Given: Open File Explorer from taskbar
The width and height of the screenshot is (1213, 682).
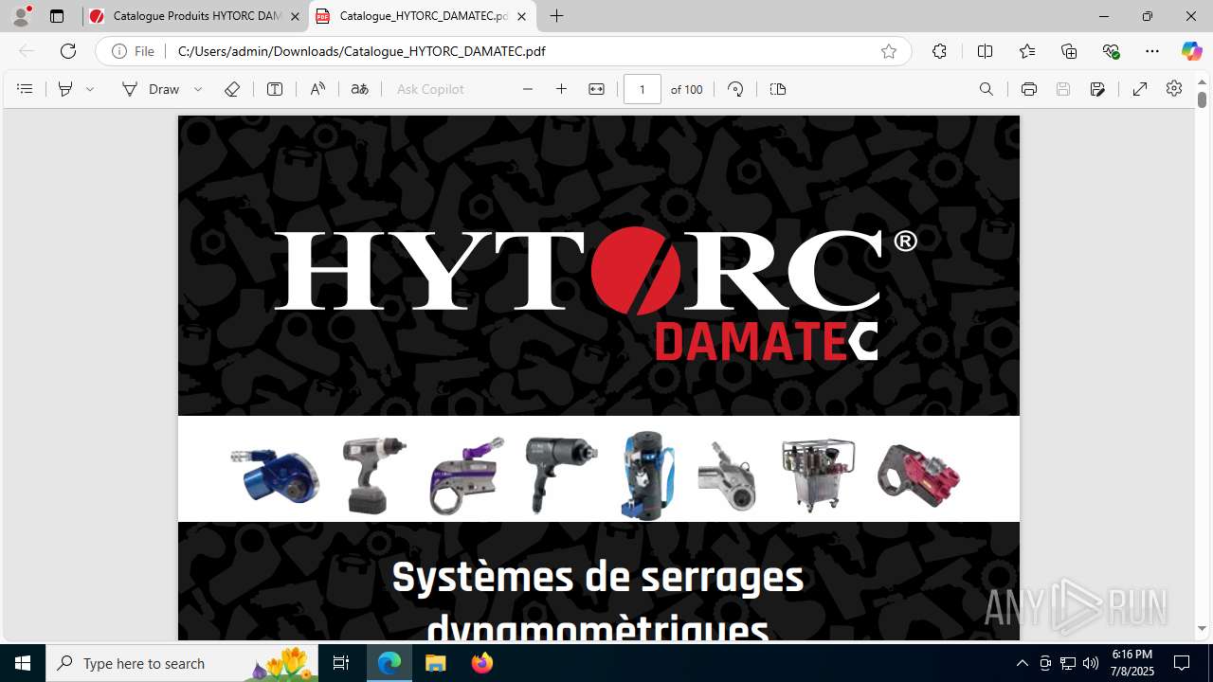Looking at the screenshot, I should coord(436,663).
